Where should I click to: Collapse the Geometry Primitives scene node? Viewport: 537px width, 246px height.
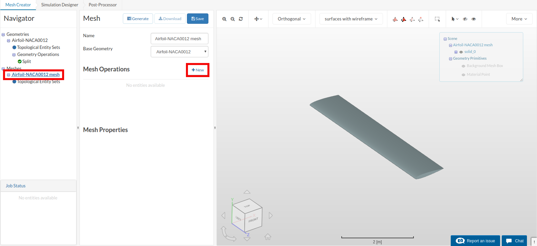click(450, 59)
